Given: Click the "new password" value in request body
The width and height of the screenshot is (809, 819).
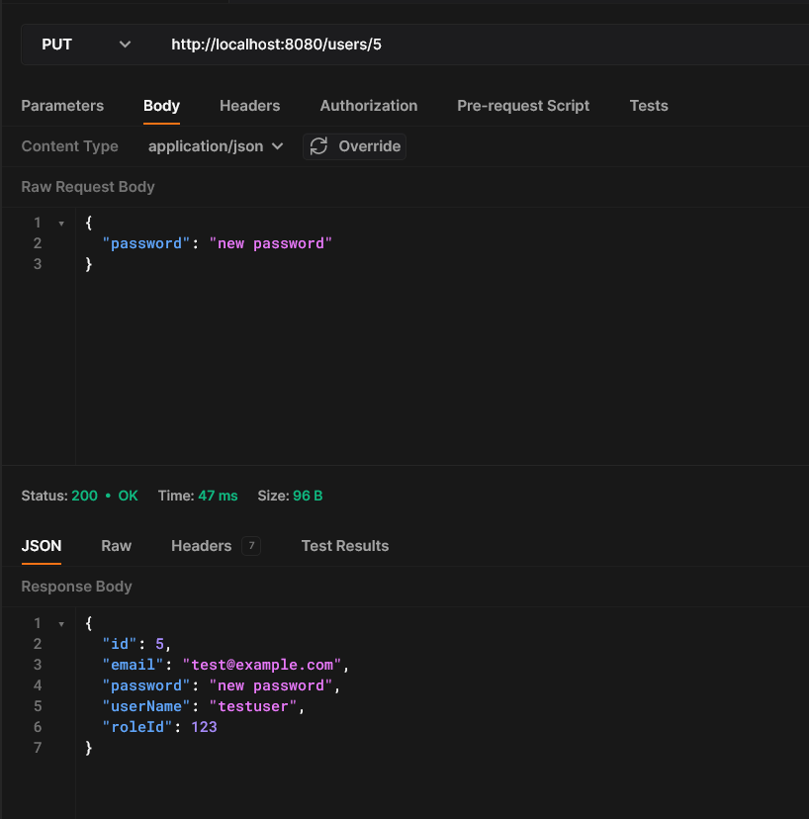Looking at the screenshot, I should point(270,243).
